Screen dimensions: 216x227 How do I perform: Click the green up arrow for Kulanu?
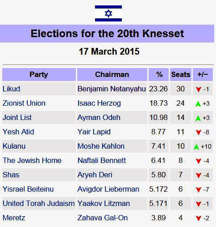click(x=196, y=147)
